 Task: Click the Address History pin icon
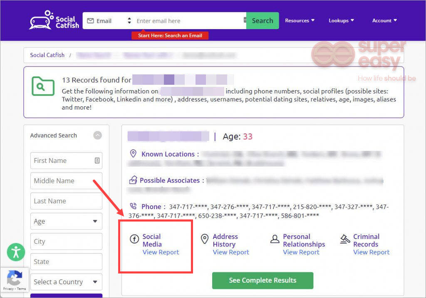coord(205,239)
